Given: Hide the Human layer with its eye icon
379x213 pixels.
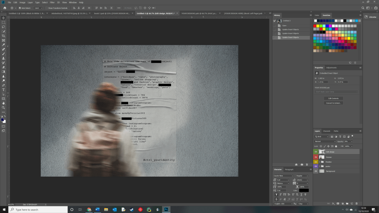Looking at the screenshot, I should tap(316, 157).
